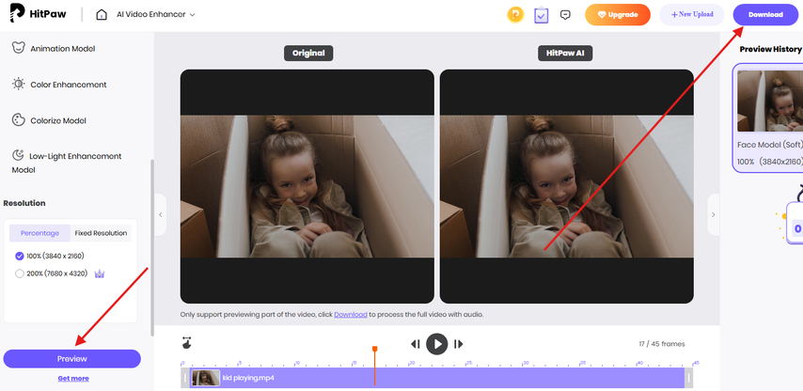
Task: Click the right trim handle of clip
Action: click(x=689, y=378)
